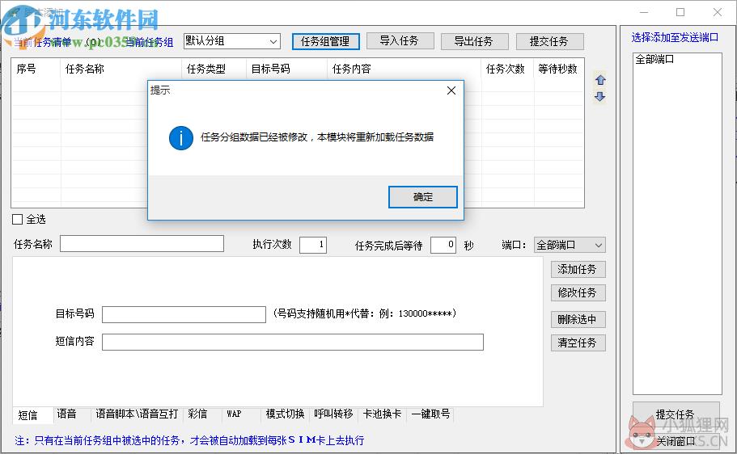Click the blue information icon in dialog
Screen dimensions: 737x454
tap(181, 138)
